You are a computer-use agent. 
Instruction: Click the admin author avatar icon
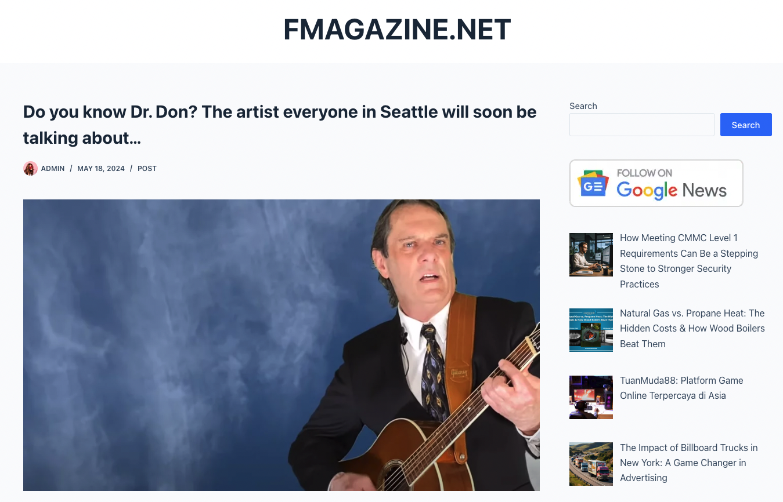pos(30,169)
